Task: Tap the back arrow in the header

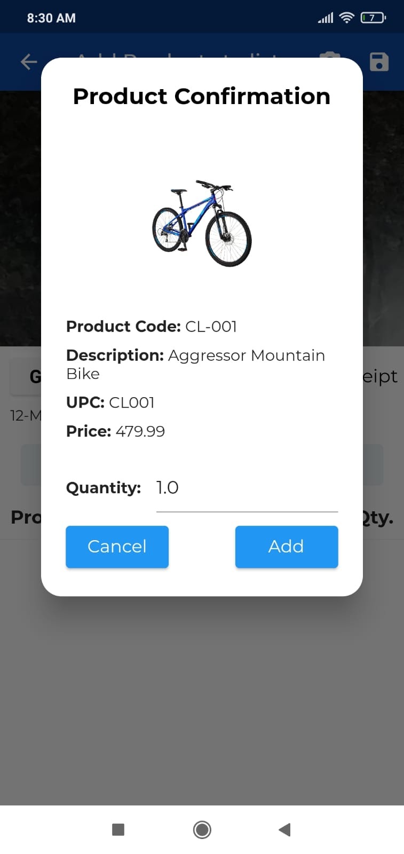Action: pyautogui.click(x=29, y=62)
